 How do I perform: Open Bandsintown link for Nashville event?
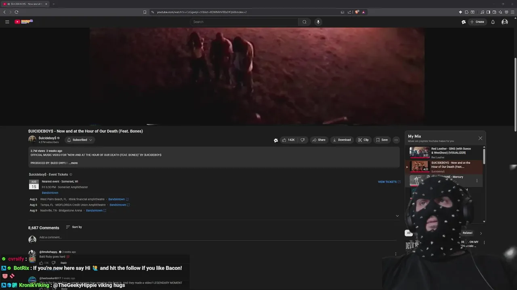click(96, 211)
